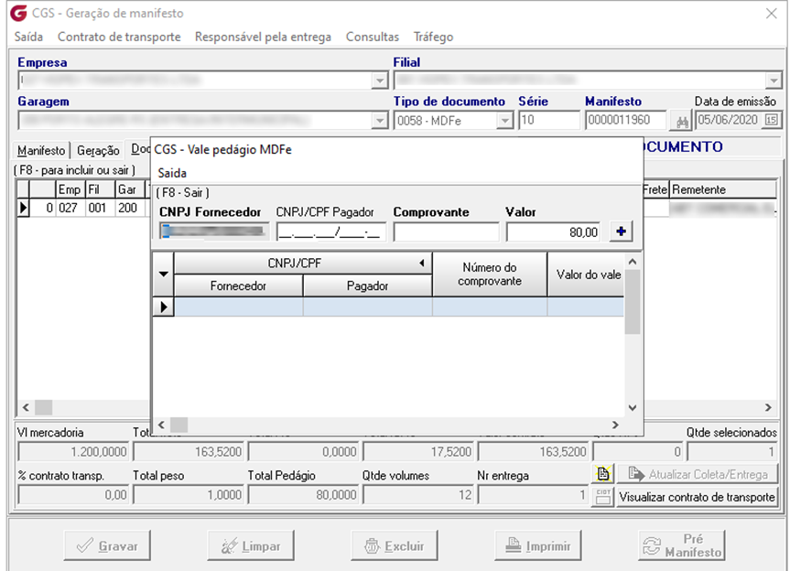Open the Garagem dropdown
Screen dimensions: 790x571
pos(379,121)
